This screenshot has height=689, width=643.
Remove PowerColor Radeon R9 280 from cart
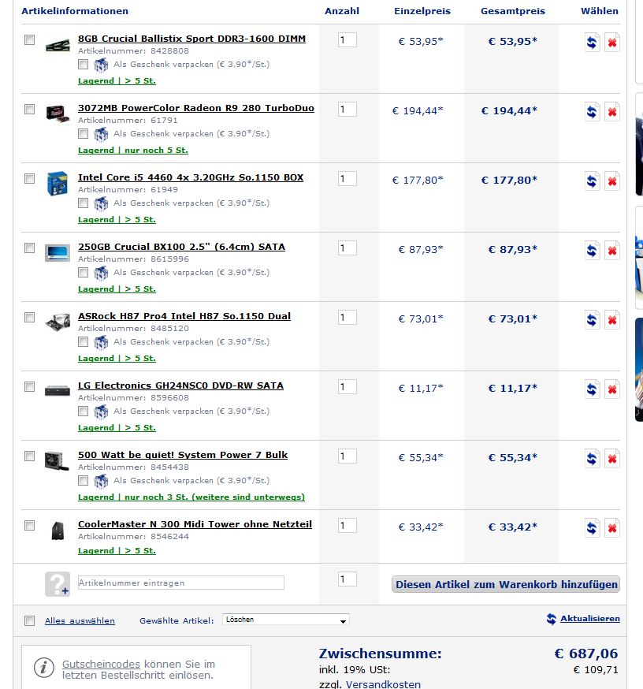click(611, 112)
